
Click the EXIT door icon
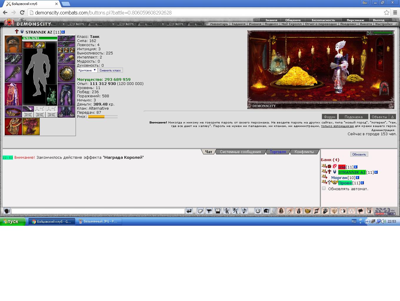pos(369,210)
